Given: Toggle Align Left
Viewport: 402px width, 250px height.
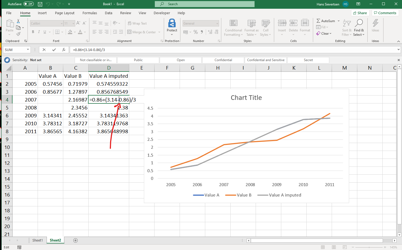Looking at the screenshot, I should point(95,32).
